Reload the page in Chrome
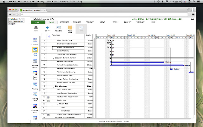The width and height of the screenshot is (203, 127). (18, 15)
